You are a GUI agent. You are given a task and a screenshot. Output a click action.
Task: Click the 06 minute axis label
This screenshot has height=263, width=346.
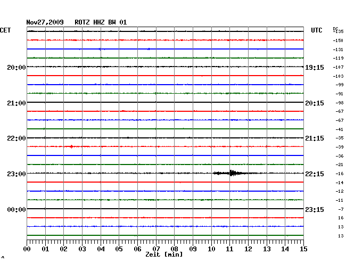(x=137, y=249)
